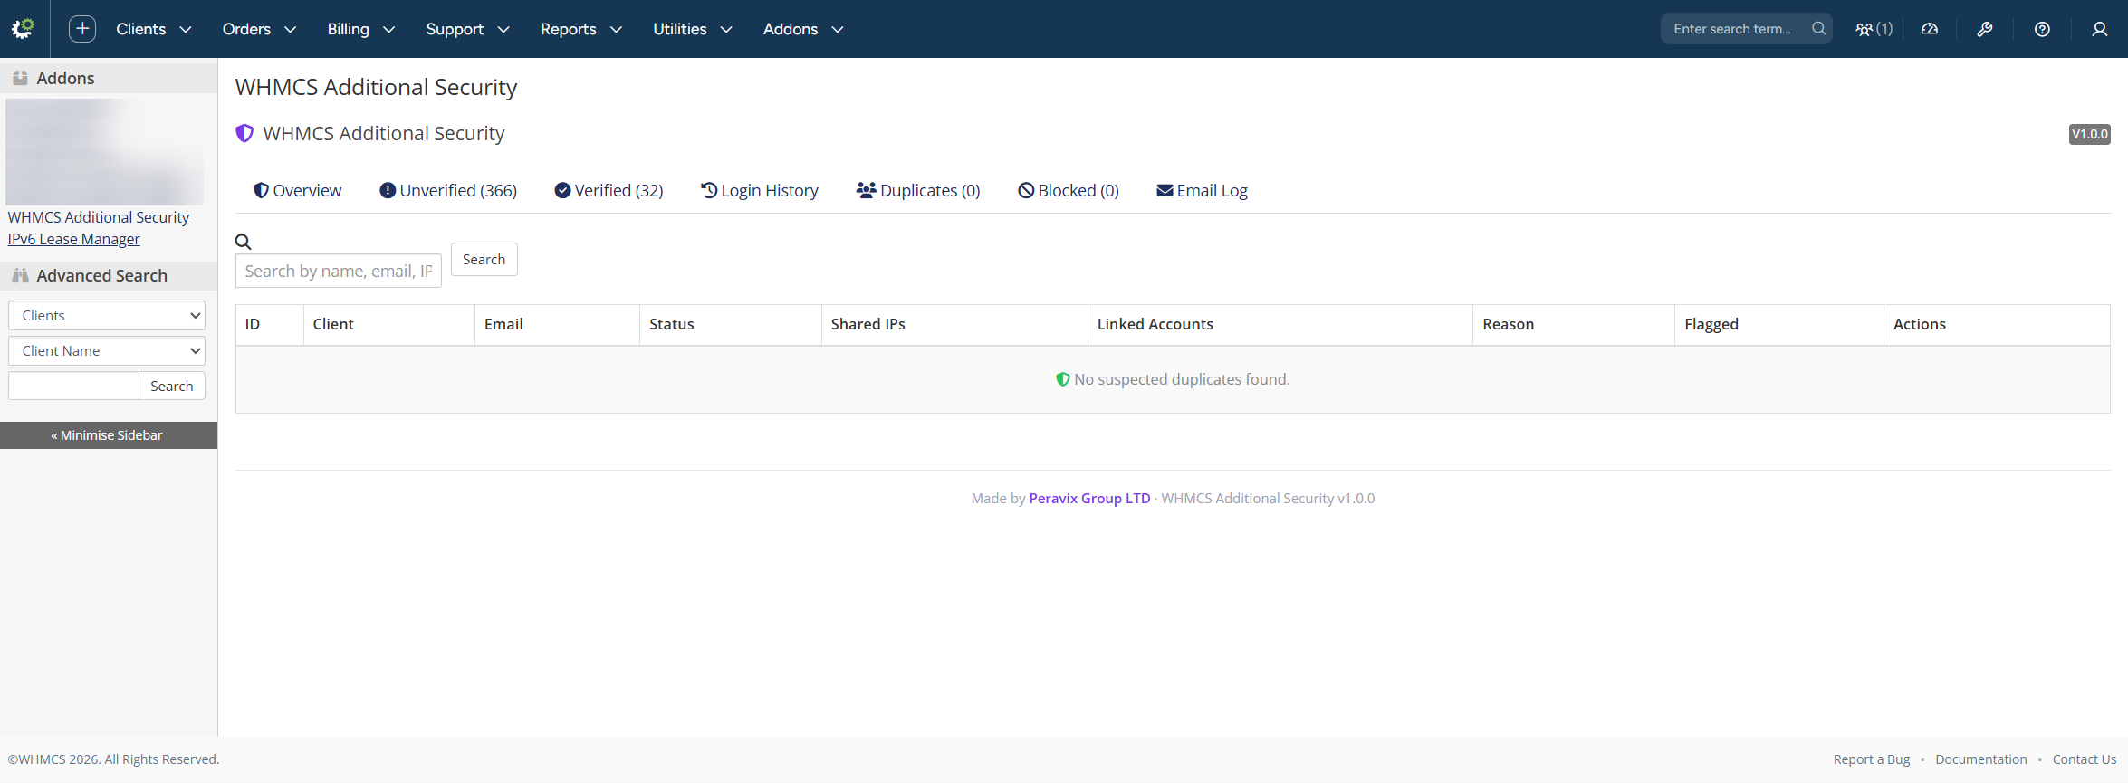Screen dimensions: 2128x783
Task: Minimise the sidebar
Action: click(x=109, y=435)
